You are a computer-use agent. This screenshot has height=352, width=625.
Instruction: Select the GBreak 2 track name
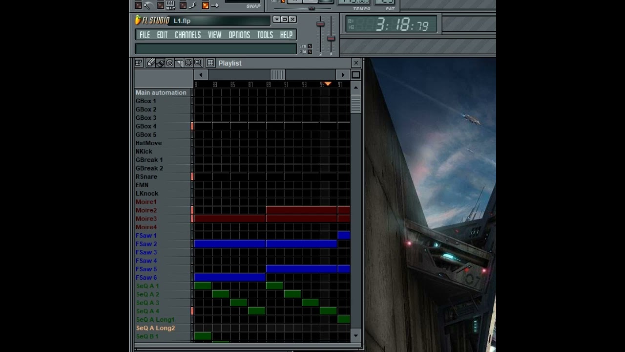click(x=149, y=168)
